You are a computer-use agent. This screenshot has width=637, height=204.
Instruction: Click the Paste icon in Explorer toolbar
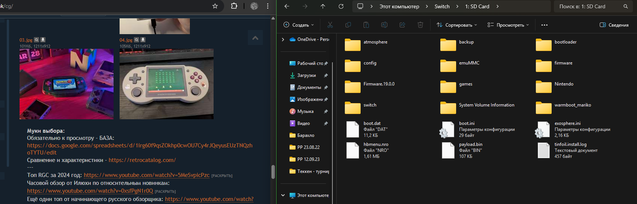click(366, 25)
